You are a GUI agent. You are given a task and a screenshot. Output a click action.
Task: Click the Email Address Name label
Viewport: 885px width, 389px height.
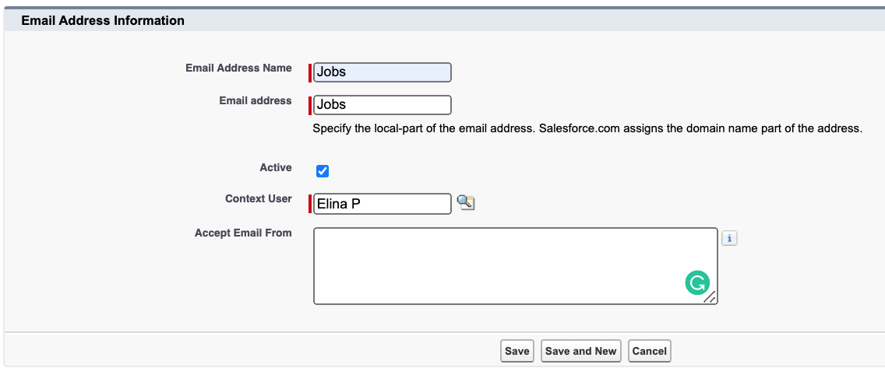point(238,68)
